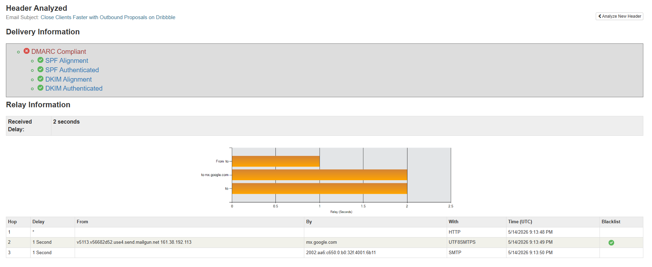This screenshot has width=652, height=267.
Task: Click the back chevron in Analyze New Header
Action: pyautogui.click(x=600, y=16)
